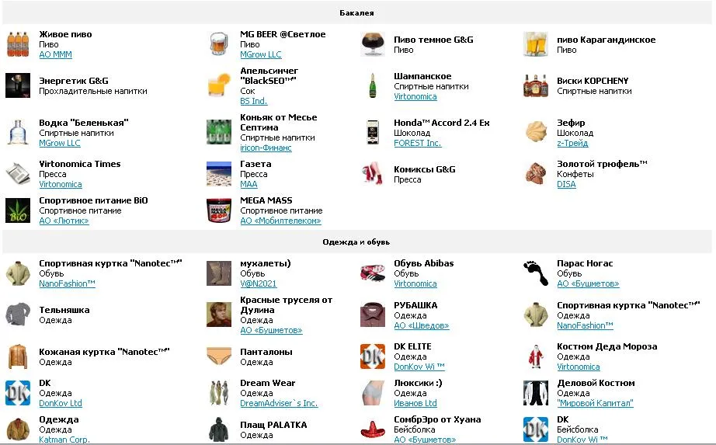Open the Костюм Деда Мороза Santa icon
Image resolution: width=716 pixels, height=445 pixels.
536,356
